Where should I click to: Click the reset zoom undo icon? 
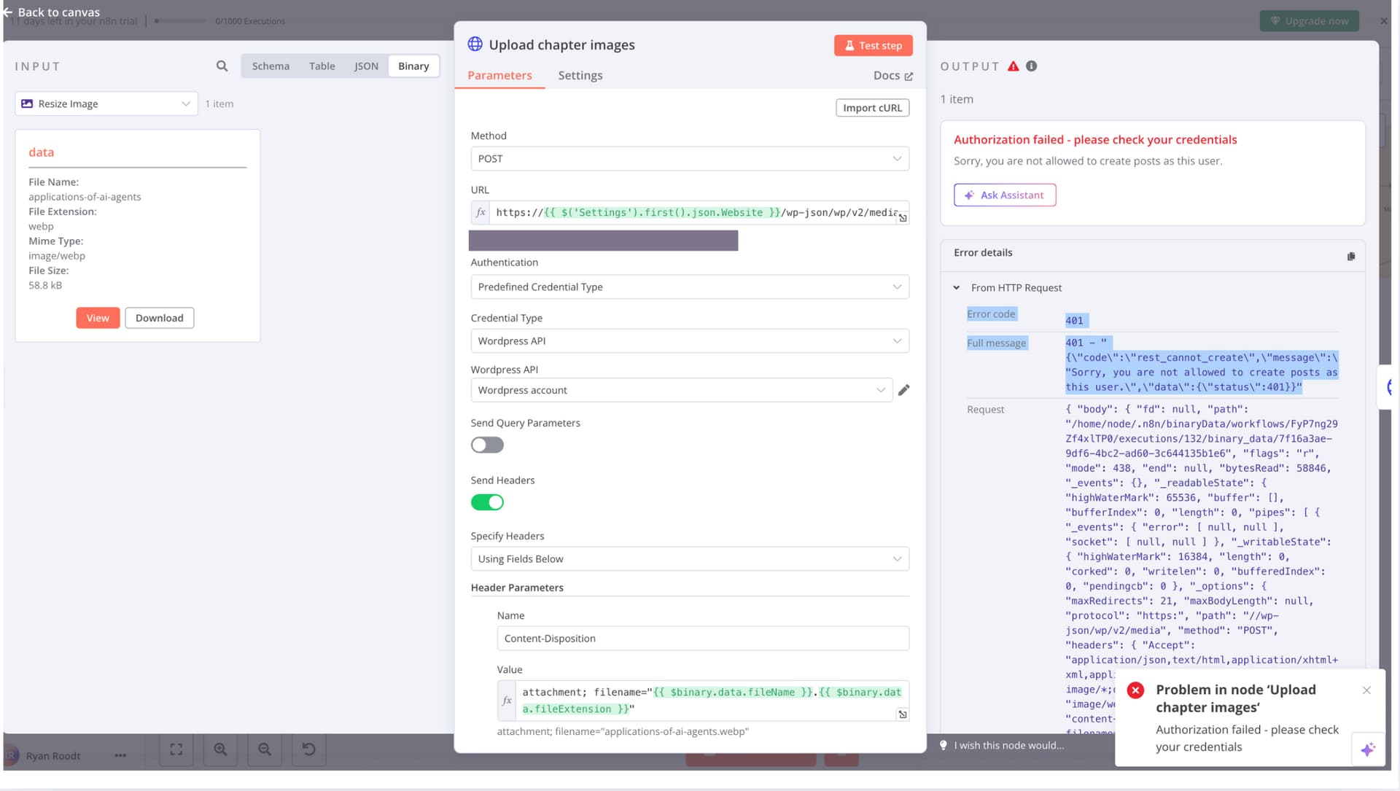click(308, 749)
